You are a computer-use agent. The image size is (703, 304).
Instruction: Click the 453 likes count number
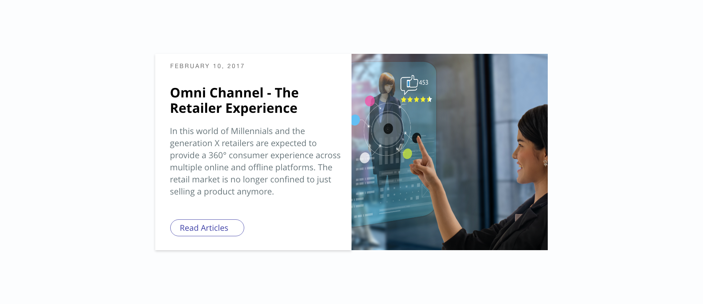tap(424, 82)
